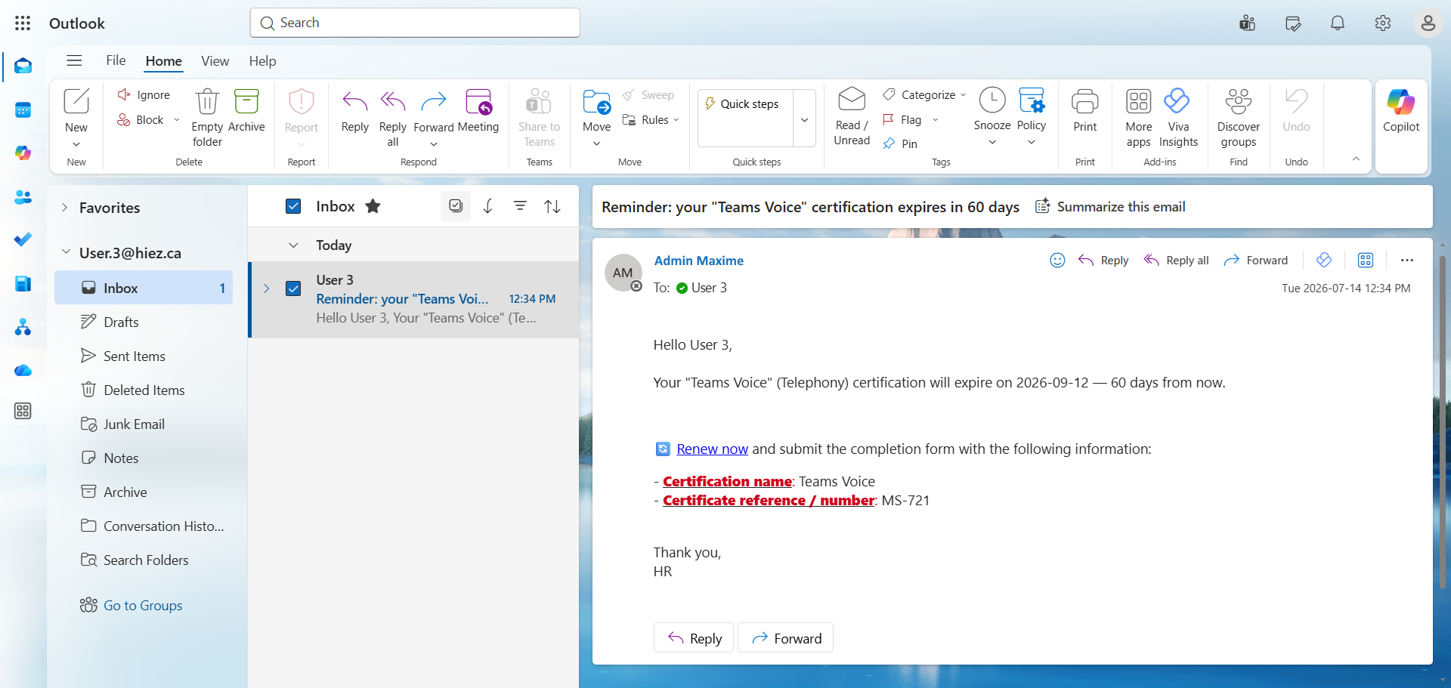
Task: Open the Quick steps dropdown arrow
Action: (x=804, y=119)
